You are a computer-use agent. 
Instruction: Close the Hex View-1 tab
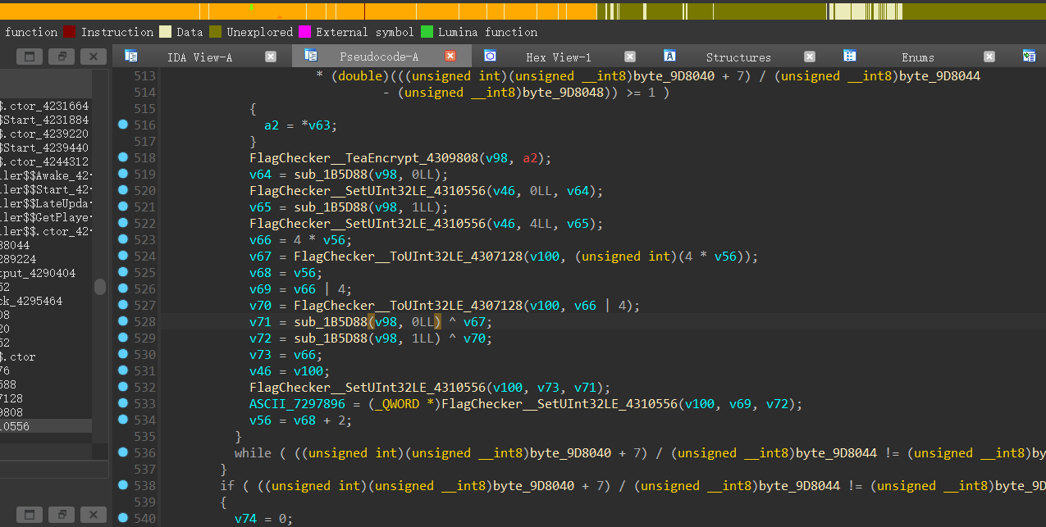click(x=630, y=57)
